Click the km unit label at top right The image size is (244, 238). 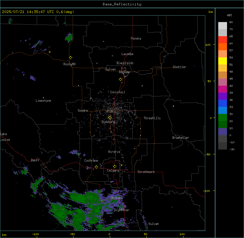211,12
